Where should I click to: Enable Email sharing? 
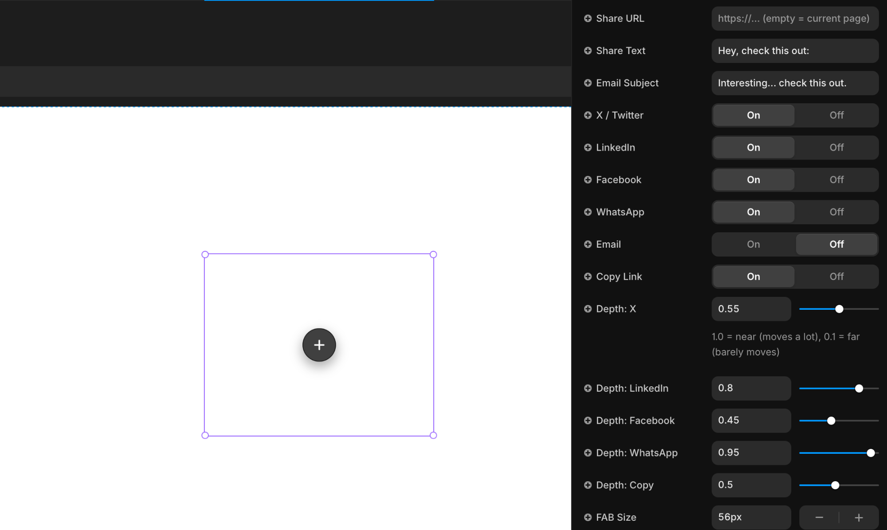[753, 244]
